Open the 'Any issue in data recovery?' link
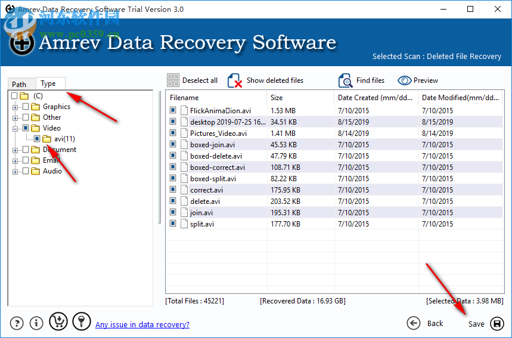The width and height of the screenshot is (512, 338). [x=142, y=325]
